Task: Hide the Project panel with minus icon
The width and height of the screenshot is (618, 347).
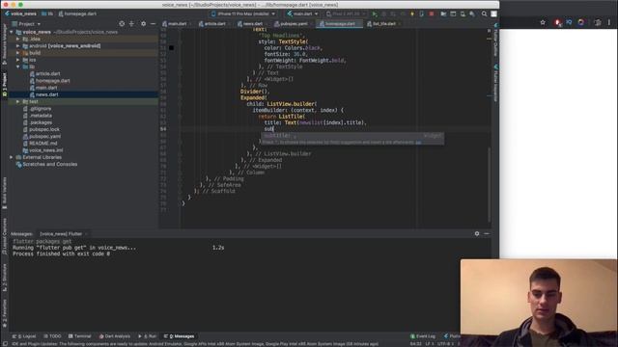Action: tap(153, 24)
